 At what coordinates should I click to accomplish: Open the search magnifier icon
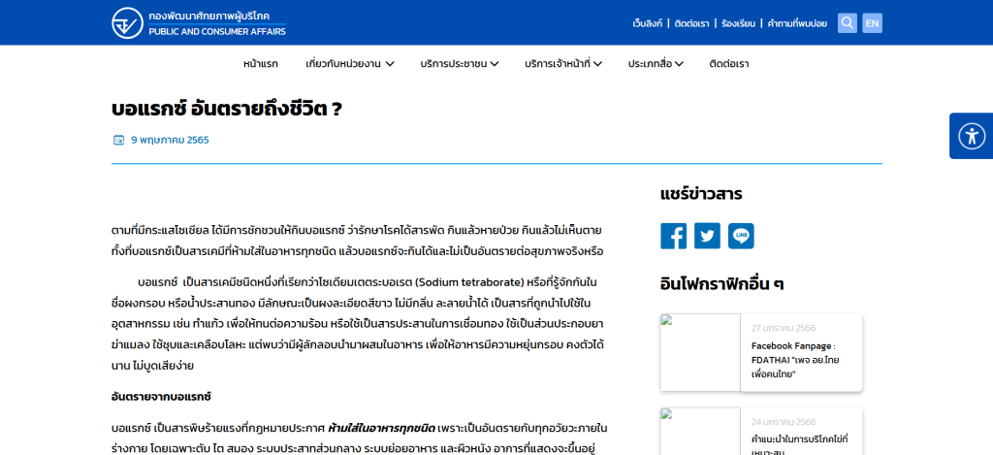tap(847, 22)
